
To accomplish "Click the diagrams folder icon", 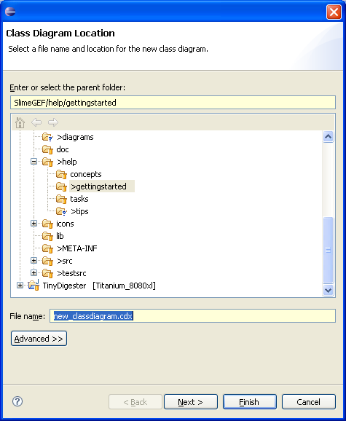I will 47,137.
